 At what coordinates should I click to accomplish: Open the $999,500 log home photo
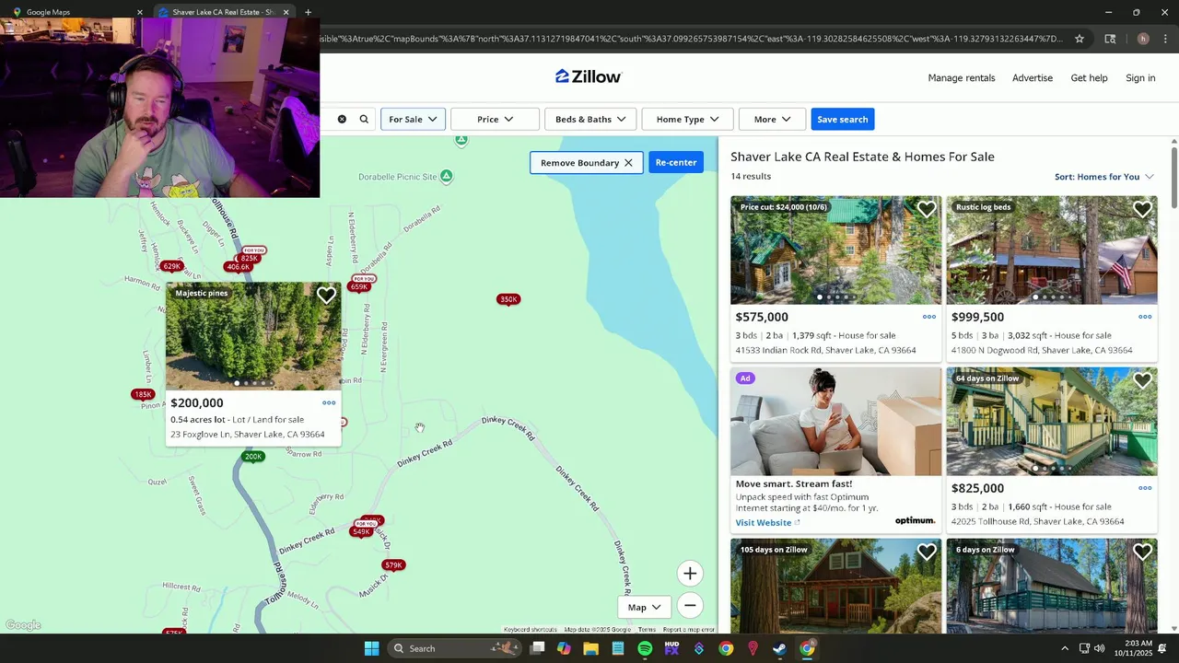tap(1052, 250)
